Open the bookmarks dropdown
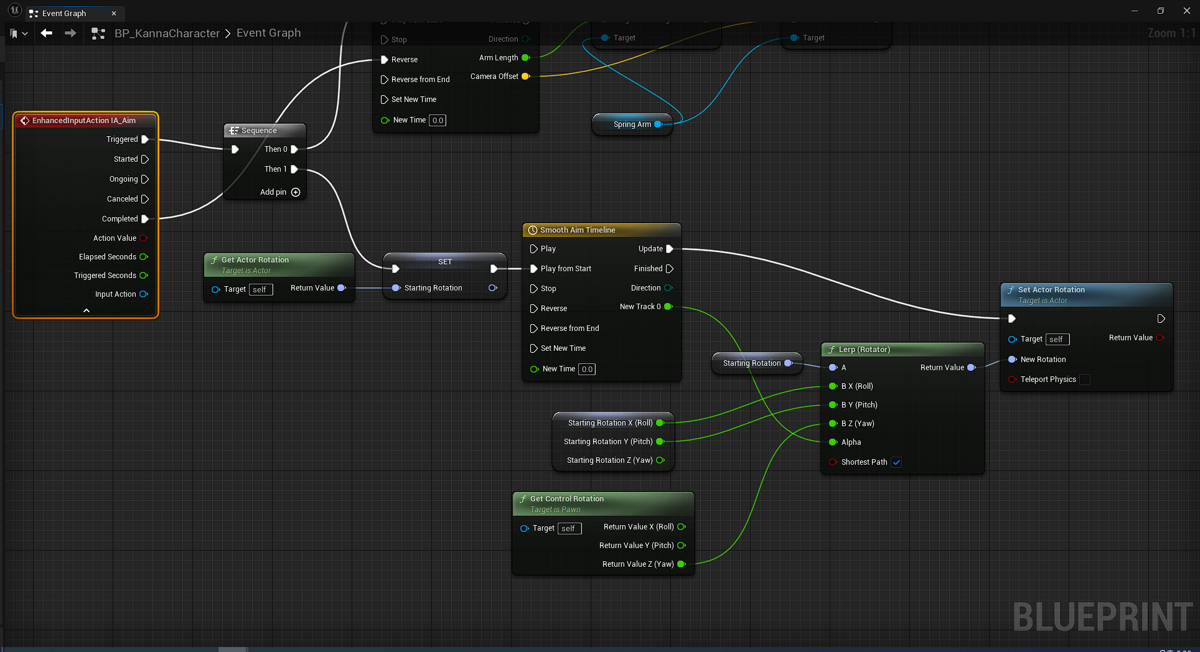 tap(19, 33)
